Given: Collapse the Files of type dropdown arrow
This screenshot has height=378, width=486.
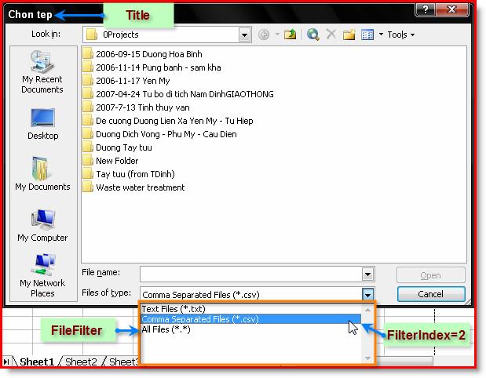Looking at the screenshot, I should 367,294.
